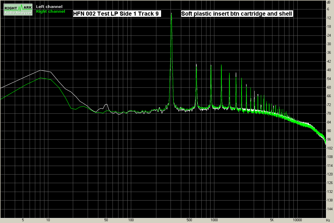The image size is (334, 223).
Task: Click the tip of the tallest fundamental peak
Action: click(171, 13)
